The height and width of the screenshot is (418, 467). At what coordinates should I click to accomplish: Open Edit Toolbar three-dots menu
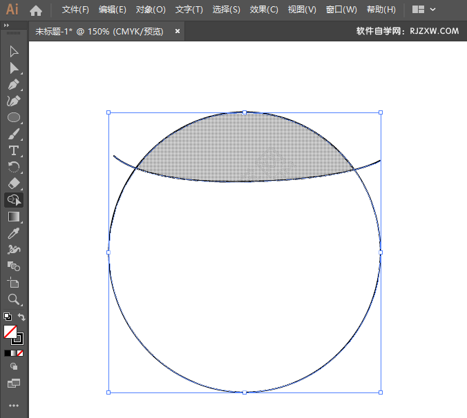pyautogui.click(x=14, y=405)
